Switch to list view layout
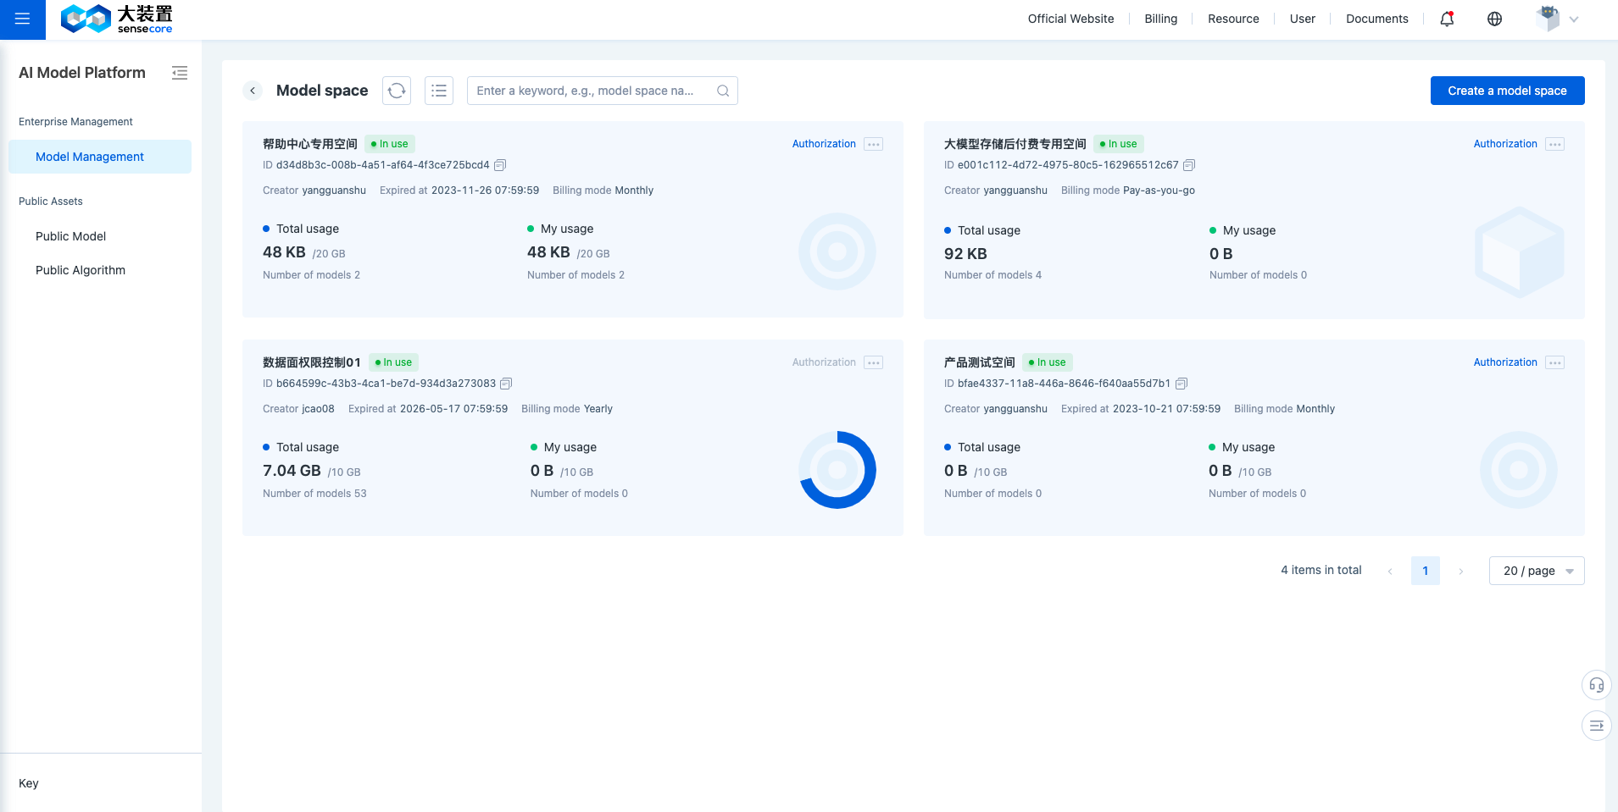Viewport: 1618px width, 812px height. [439, 91]
